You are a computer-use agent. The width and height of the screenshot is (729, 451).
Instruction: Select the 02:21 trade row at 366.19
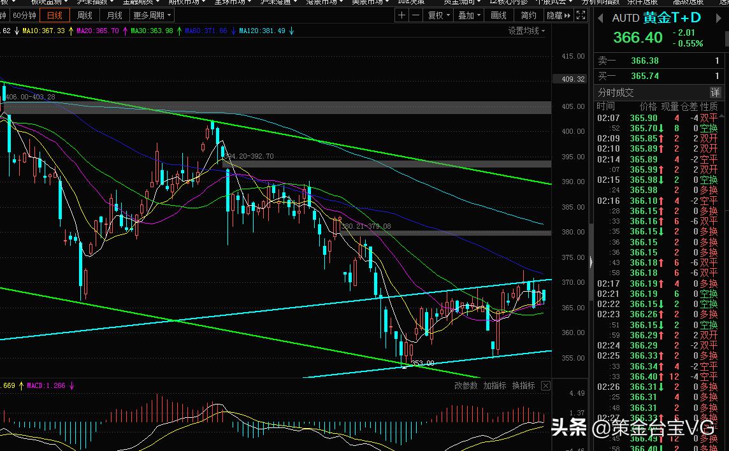(x=657, y=294)
